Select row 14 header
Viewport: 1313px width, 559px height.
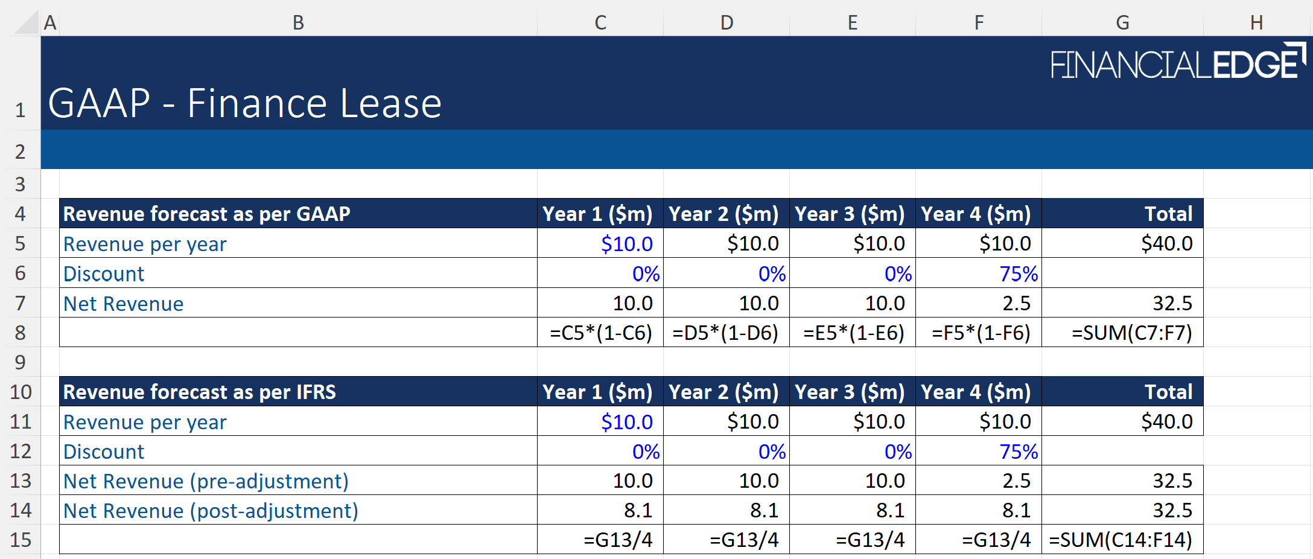coord(21,510)
